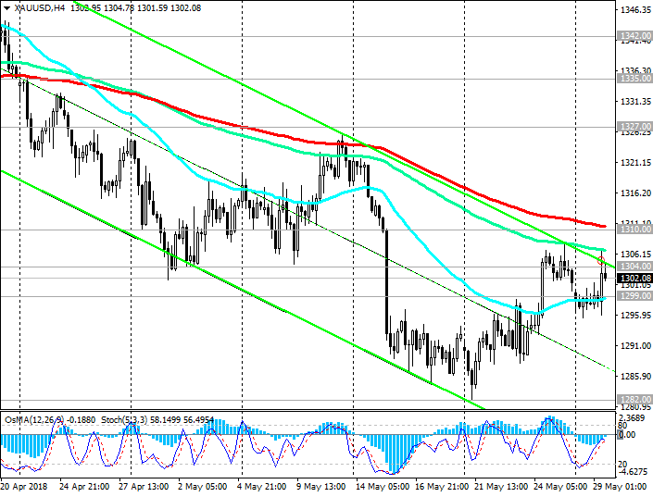653x497 pixels.
Task: Select the 1299.00 support level tag
Action: click(632, 296)
